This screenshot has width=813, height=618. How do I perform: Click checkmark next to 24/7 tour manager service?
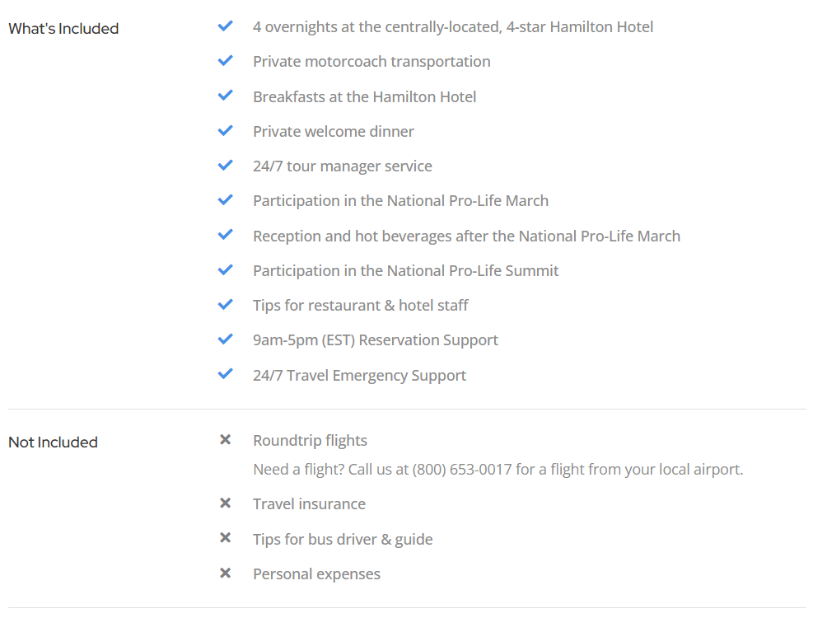(x=225, y=165)
